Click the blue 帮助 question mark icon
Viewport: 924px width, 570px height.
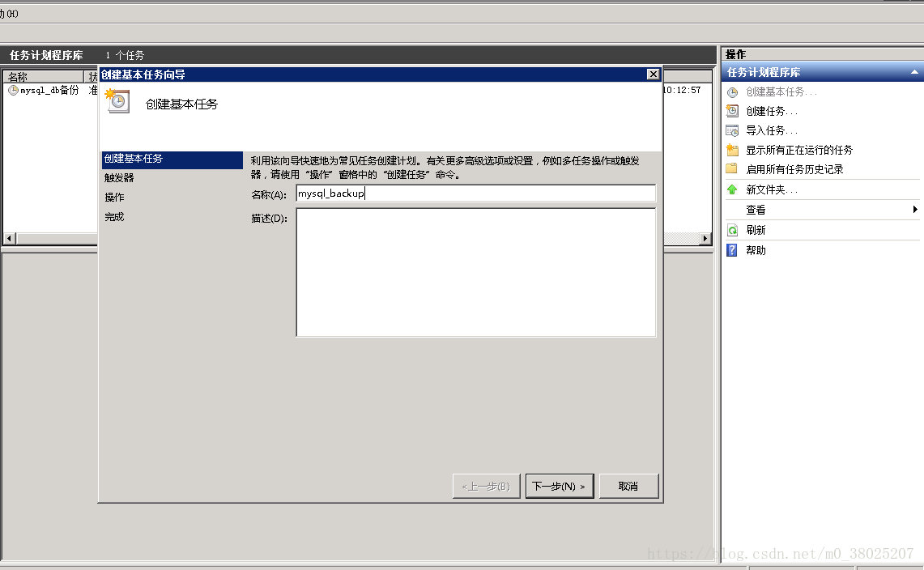tap(732, 250)
